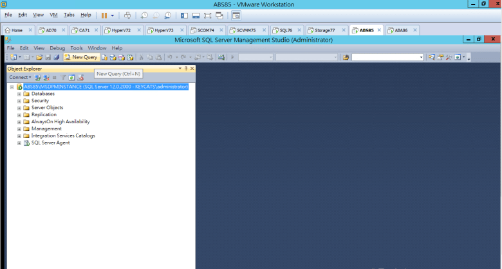
Task: Click the Open File folder icon in SSMS toolbar
Action: pyautogui.click(x=39, y=57)
